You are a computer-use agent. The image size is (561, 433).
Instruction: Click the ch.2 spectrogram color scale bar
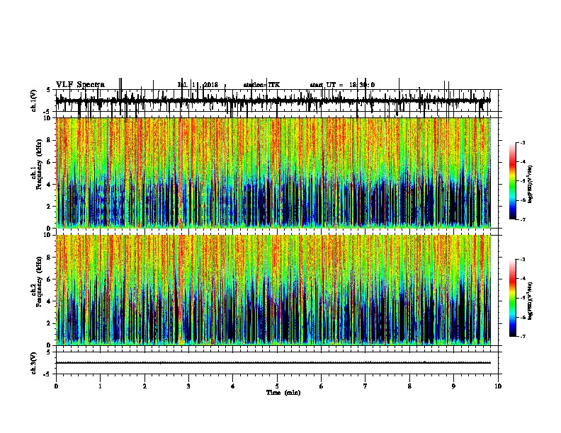tap(512, 298)
